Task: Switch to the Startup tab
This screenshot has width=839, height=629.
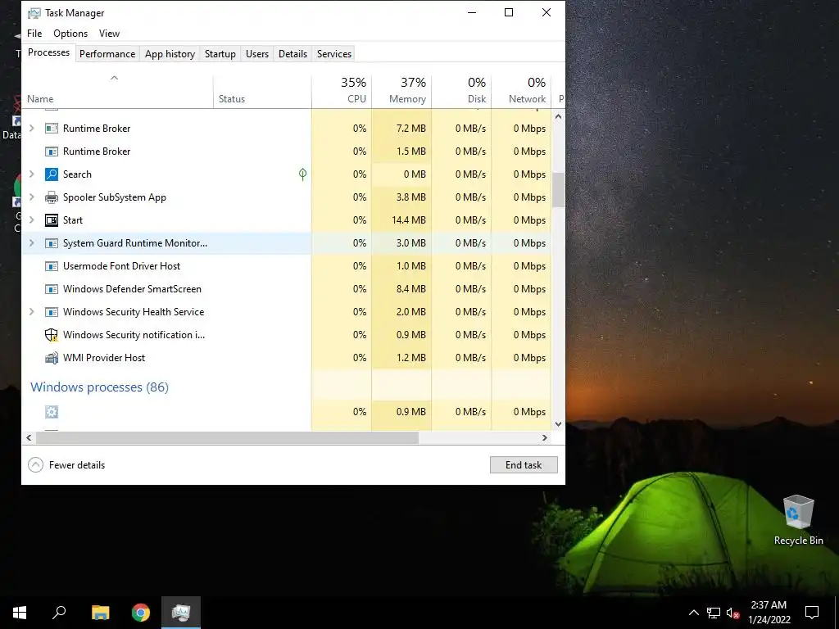Action: click(220, 54)
